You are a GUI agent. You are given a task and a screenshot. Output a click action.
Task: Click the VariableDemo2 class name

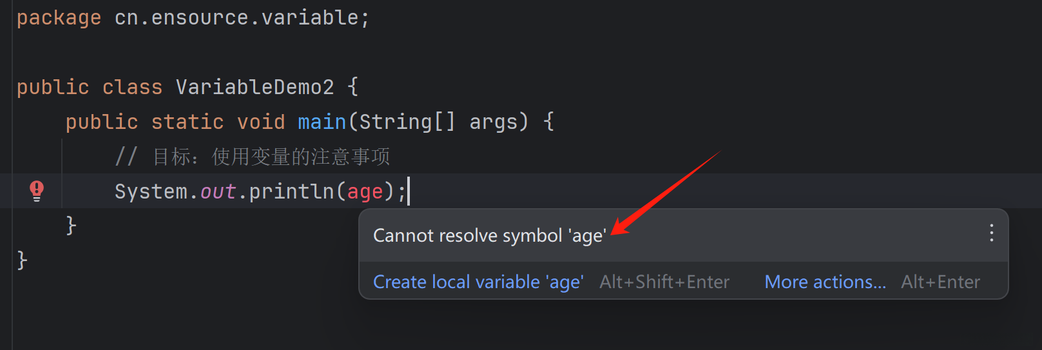point(255,87)
